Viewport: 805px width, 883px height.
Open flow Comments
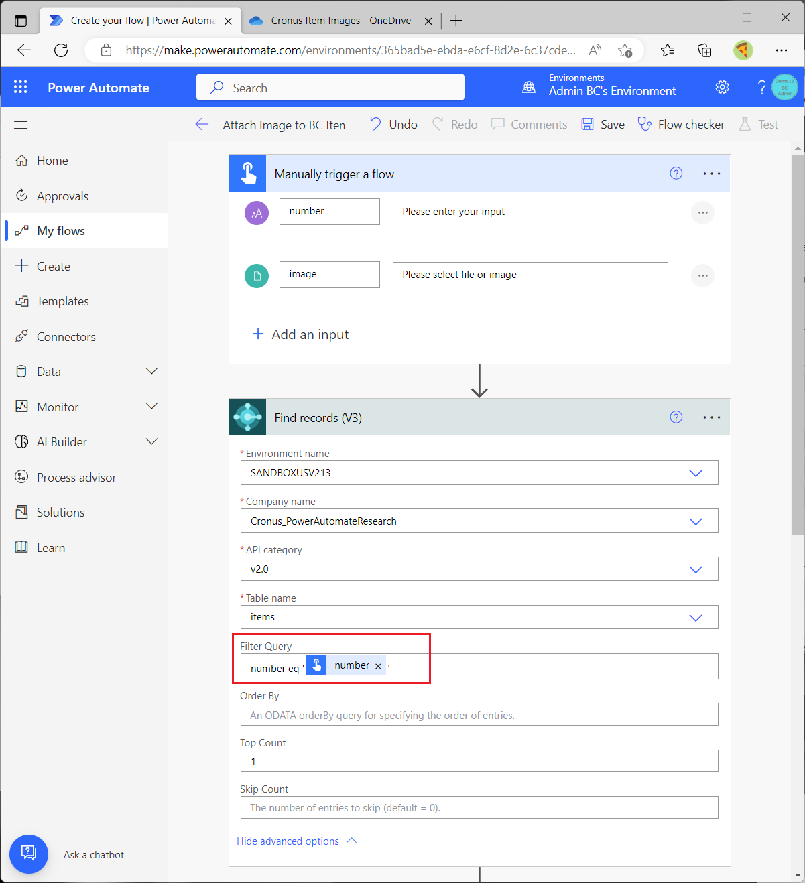pyautogui.click(x=497, y=124)
